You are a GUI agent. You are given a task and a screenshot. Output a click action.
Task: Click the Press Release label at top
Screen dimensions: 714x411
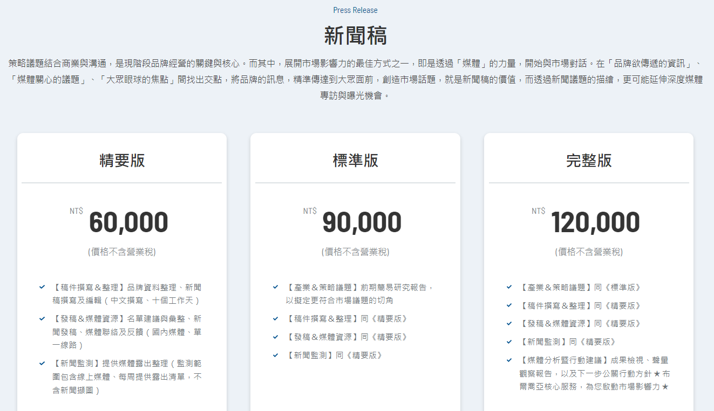click(355, 10)
